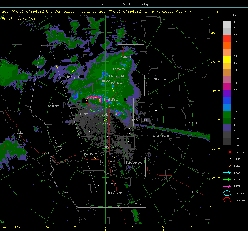248x231 pixels.
Task: Pick the red swatch between 65 and 60 dBZ
Action: pyautogui.click(x=227, y=39)
